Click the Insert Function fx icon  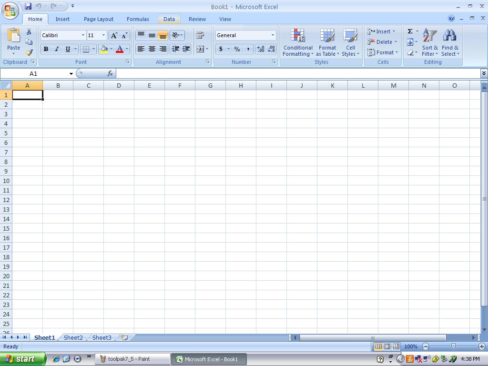point(110,73)
